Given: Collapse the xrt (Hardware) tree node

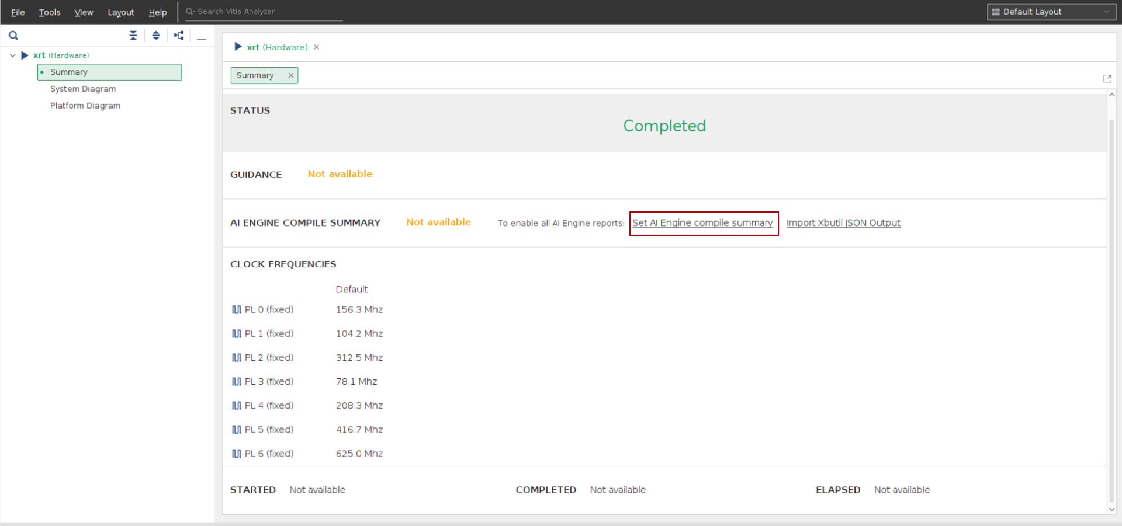Looking at the screenshot, I should point(12,55).
